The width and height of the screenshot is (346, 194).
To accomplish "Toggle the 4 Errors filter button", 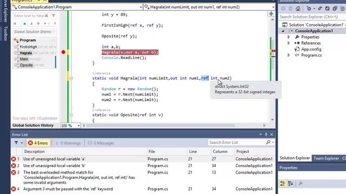I will coord(38,143).
